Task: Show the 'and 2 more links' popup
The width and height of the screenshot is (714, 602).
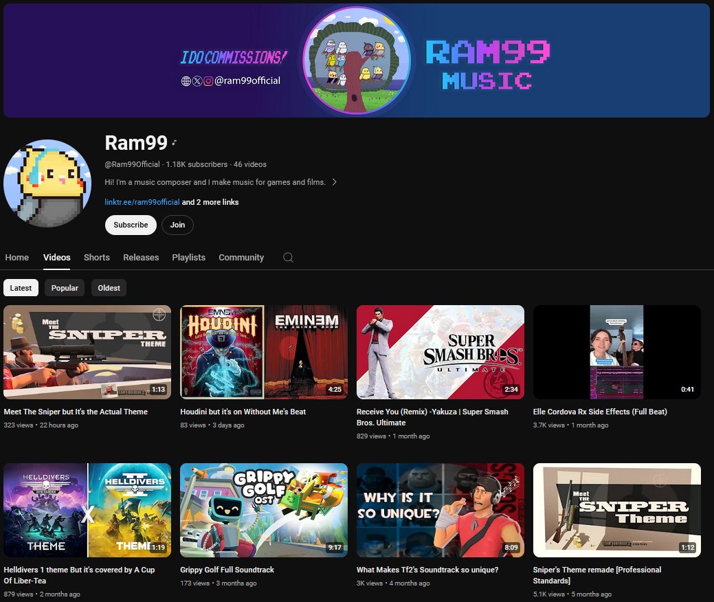Action: click(x=210, y=202)
